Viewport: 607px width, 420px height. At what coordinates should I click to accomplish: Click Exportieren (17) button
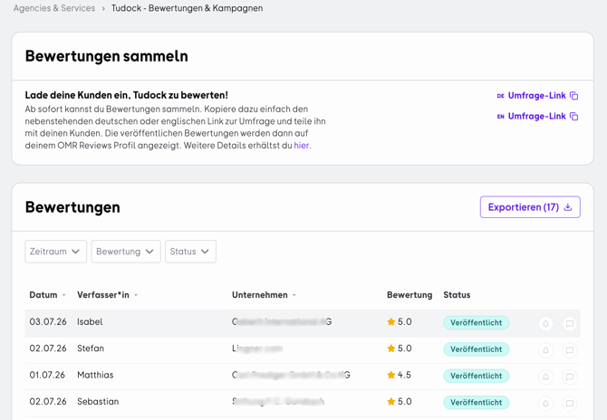[530, 207]
